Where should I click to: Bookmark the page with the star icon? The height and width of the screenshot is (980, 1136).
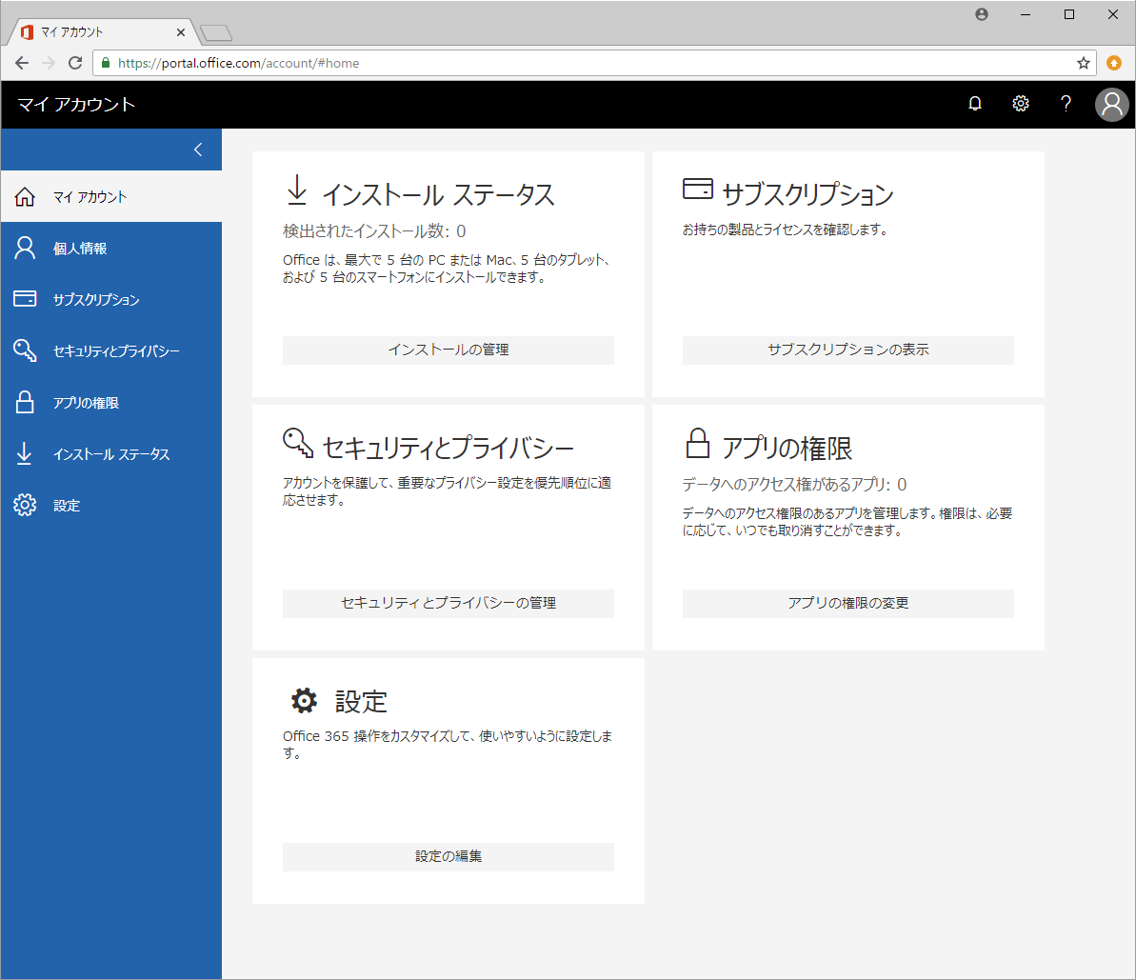coord(1083,63)
